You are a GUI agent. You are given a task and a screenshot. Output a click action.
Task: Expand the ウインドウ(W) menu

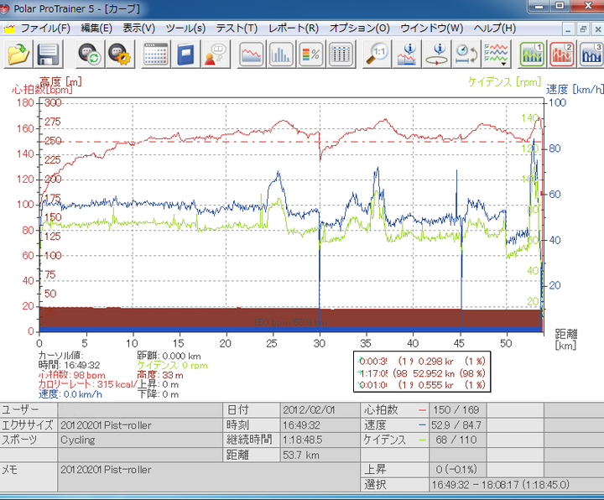tap(431, 28)
